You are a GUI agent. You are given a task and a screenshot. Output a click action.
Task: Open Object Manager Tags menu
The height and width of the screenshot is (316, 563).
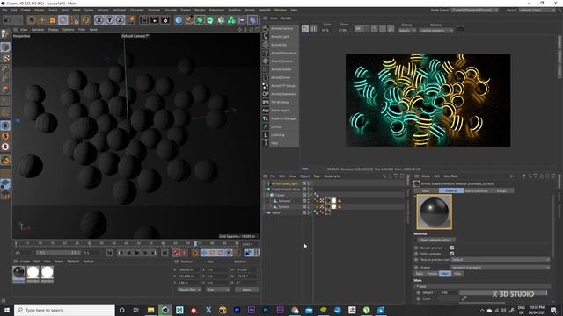(x=317, y=176)
